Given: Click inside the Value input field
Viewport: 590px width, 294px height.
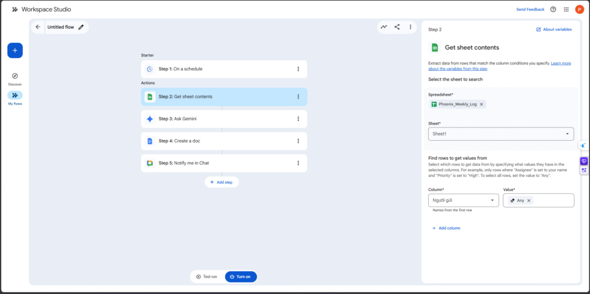Looking at the screenshot, I should click(x=553, y=201).
